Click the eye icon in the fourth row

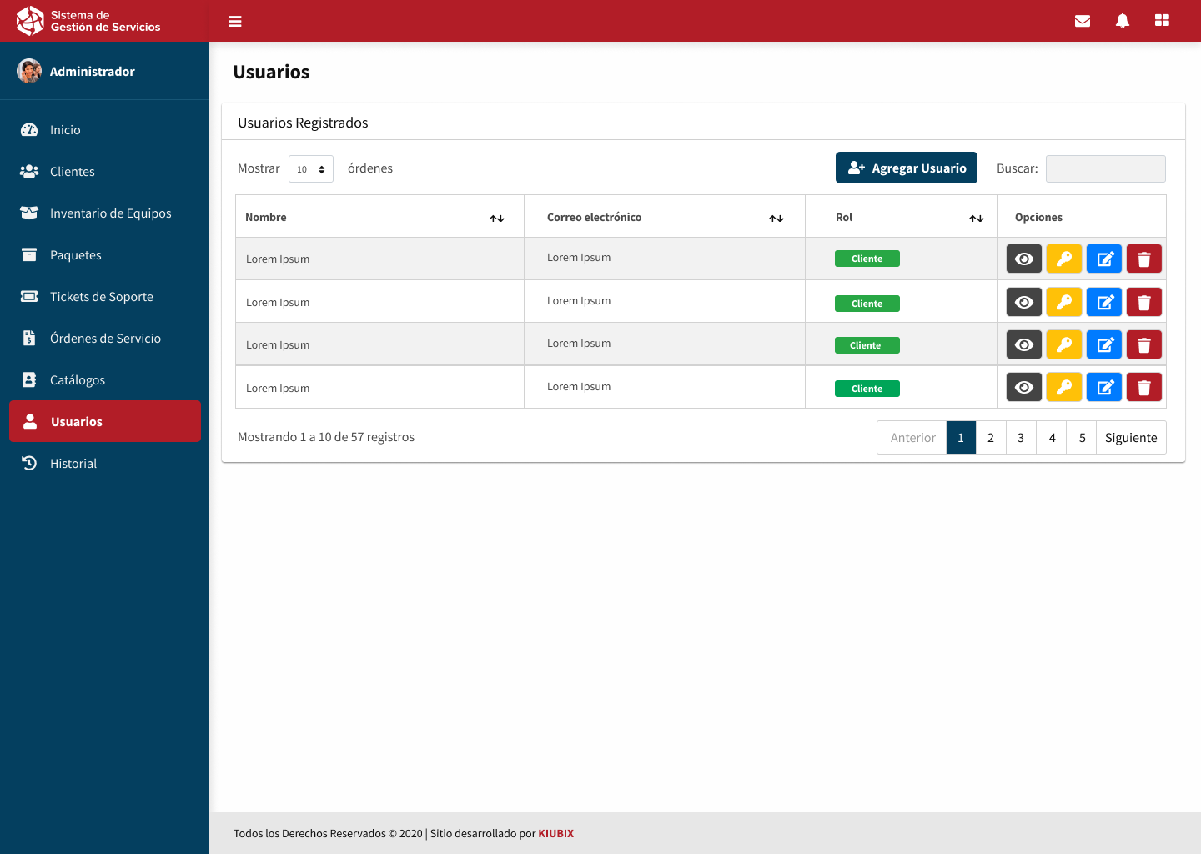pyautogui.click(x=1024, y=388)
